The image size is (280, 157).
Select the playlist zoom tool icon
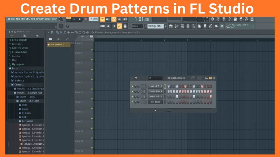pyautogui.click(x=84, y=32)
